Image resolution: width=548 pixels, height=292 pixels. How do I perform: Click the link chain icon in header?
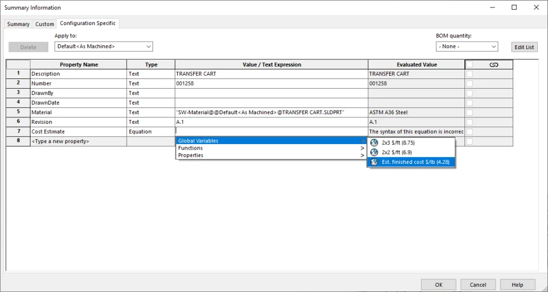(493, 65)
